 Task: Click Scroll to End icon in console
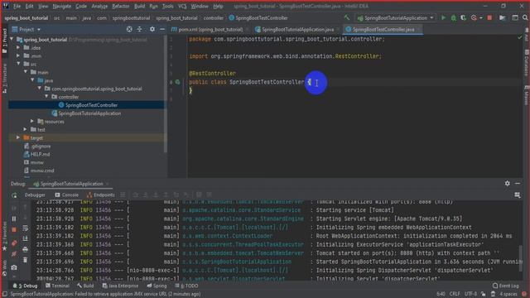click(x=26, y=238)
